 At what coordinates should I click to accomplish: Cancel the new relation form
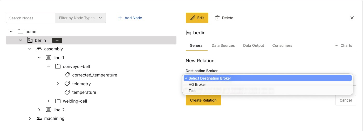point(346,100)
